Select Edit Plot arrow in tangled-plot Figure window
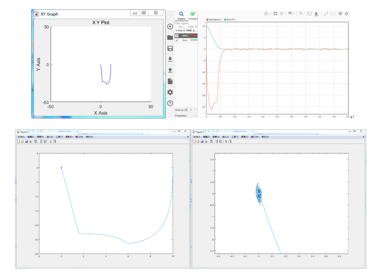The width and height of the screenshot is (383, 278). pyautogui.click(x=226, y=141)
